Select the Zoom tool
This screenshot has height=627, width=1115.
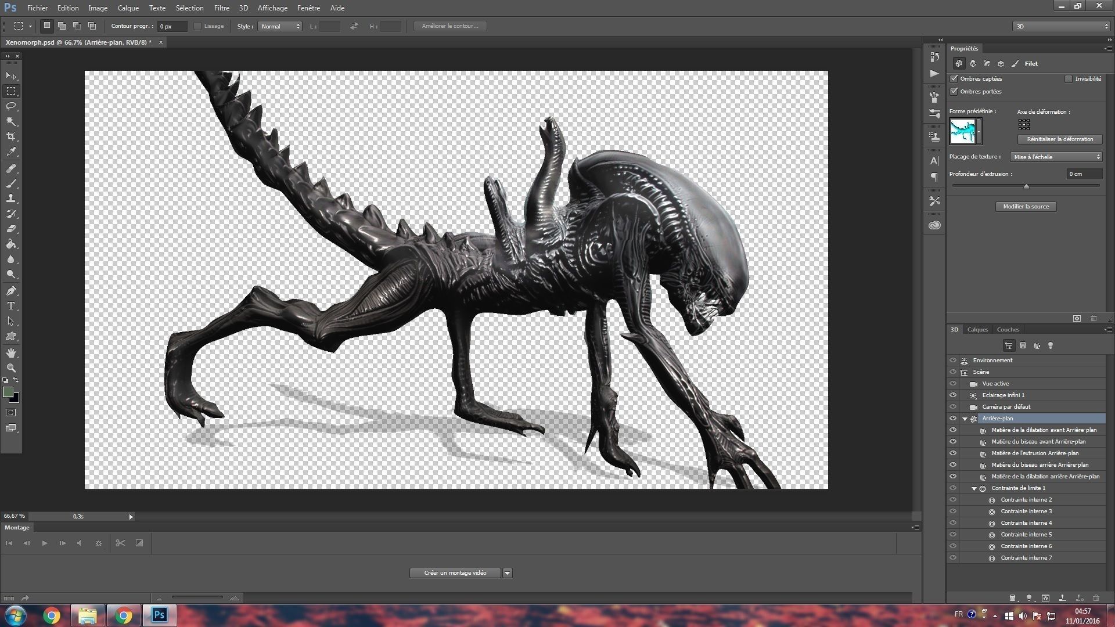pos(11,368)
